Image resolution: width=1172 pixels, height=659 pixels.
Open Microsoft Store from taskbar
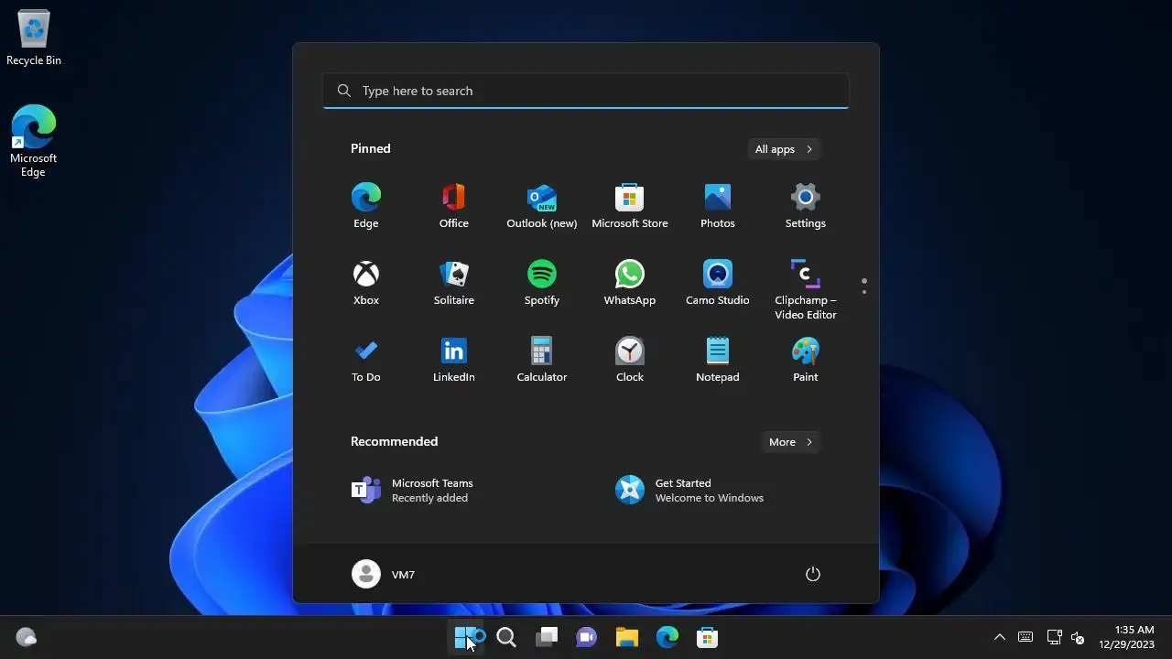click(708, 637)
